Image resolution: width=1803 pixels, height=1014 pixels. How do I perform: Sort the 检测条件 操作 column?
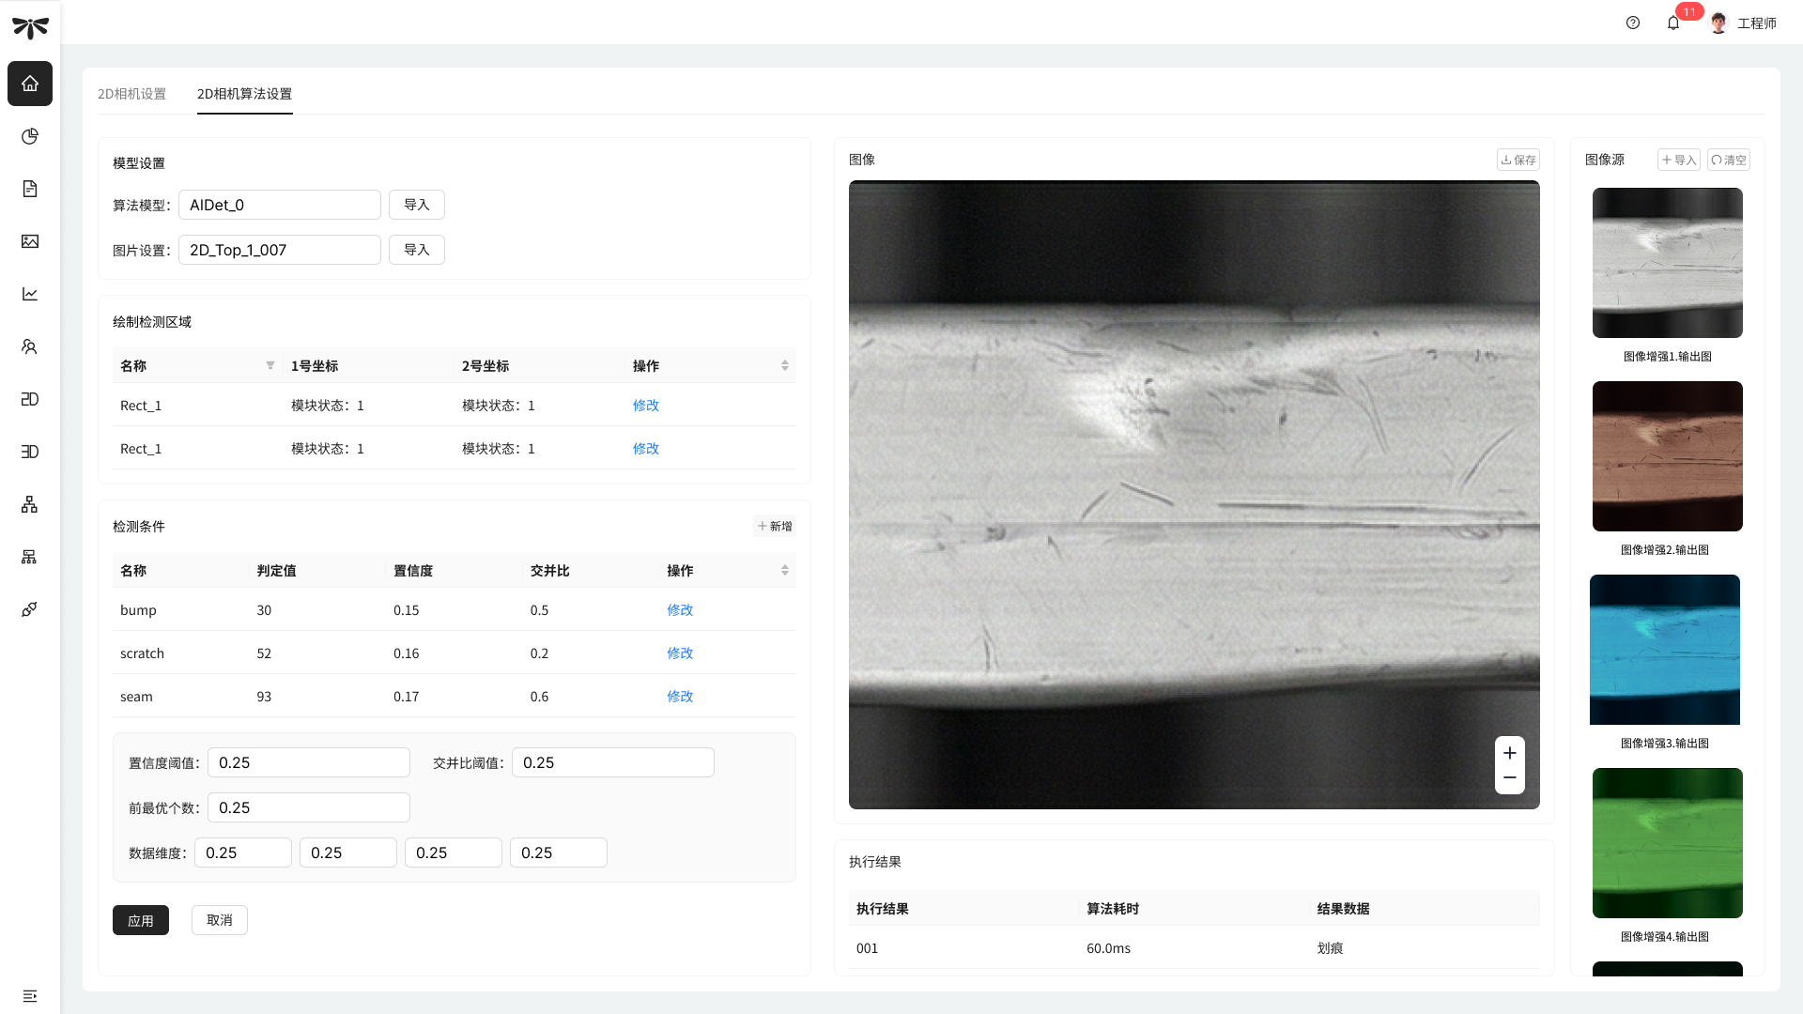(785, 570)
